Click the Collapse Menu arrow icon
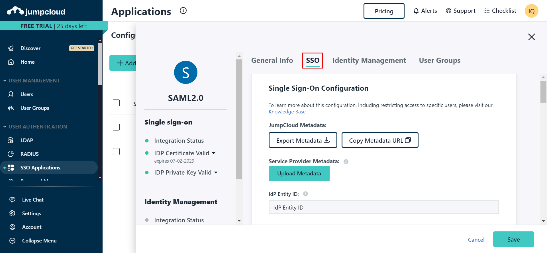547x253 pixels. pos(12,241)
